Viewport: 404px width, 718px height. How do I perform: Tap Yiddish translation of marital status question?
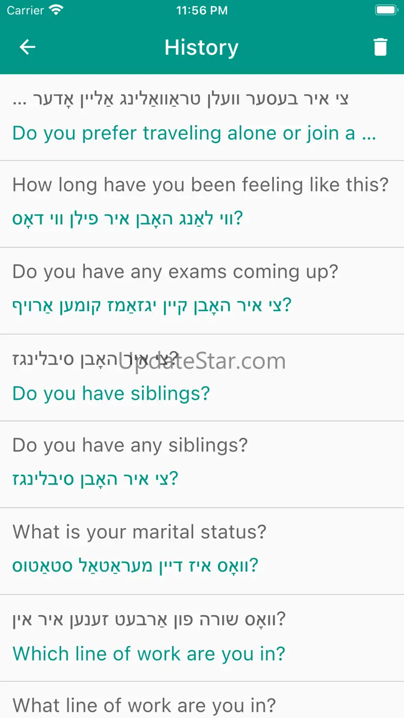(135, 565)
